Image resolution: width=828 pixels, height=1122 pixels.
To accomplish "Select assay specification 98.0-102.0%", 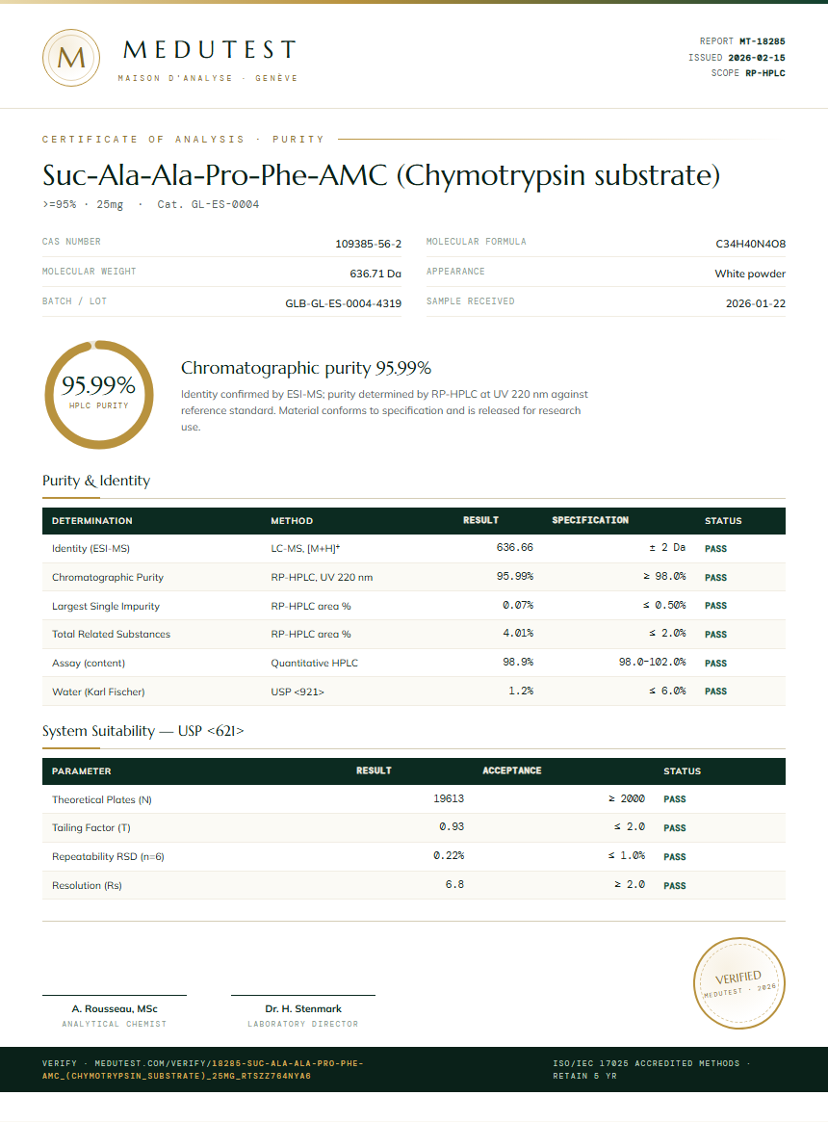I will (x=652, y=662).
